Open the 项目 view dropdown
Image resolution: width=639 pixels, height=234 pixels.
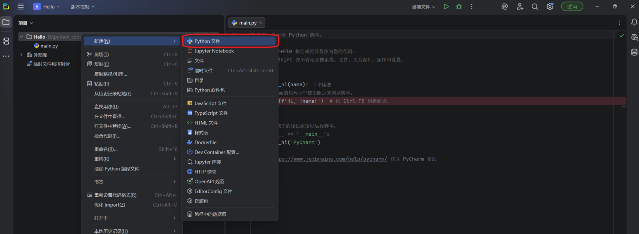pyautogui.click(x=26, y=23)
